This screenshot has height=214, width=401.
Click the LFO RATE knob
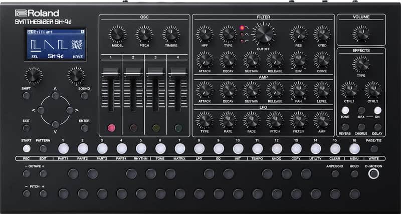point(228,120)
